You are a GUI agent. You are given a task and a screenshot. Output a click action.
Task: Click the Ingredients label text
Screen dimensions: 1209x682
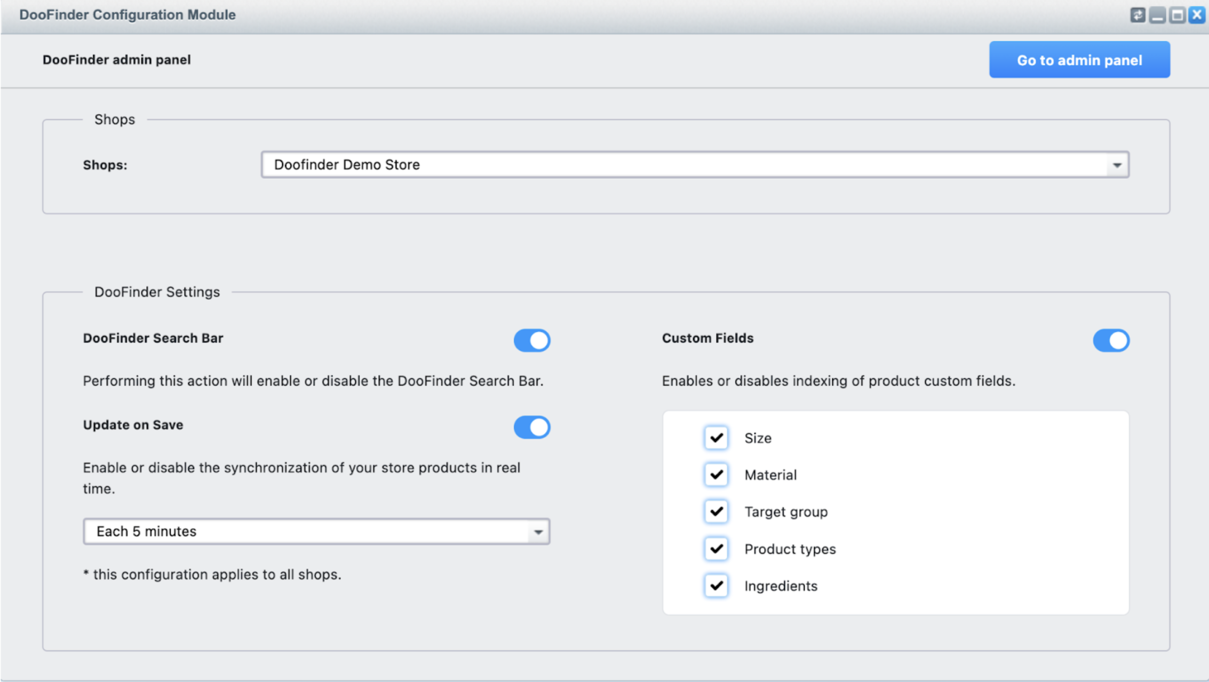coord(781,586)
